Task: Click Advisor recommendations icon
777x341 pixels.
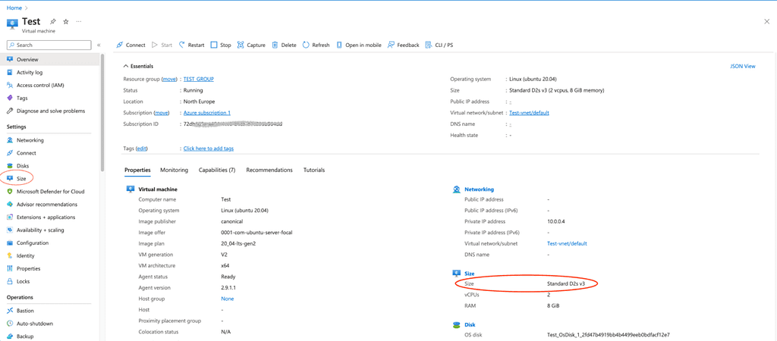Action: pyautogui.click(x=10, y=205)
